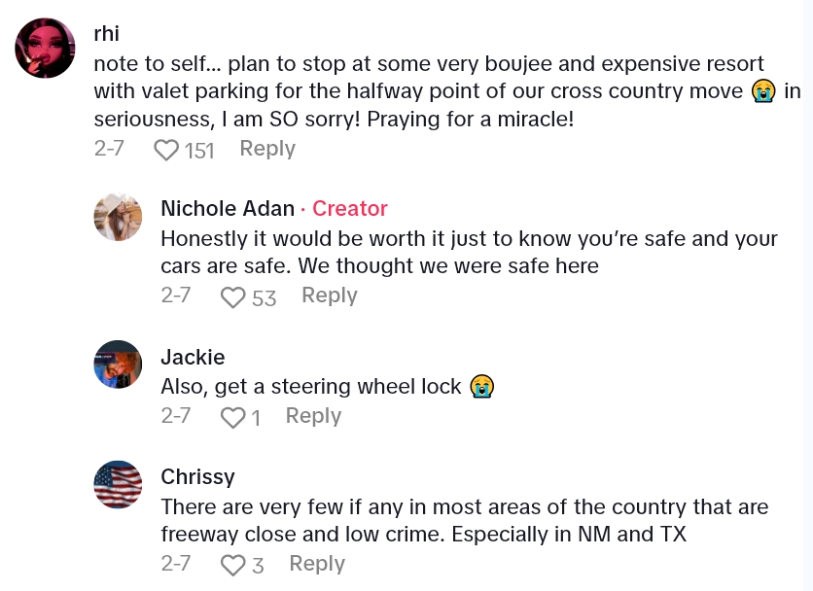Click the Jackie username

[x=193, y=357]
